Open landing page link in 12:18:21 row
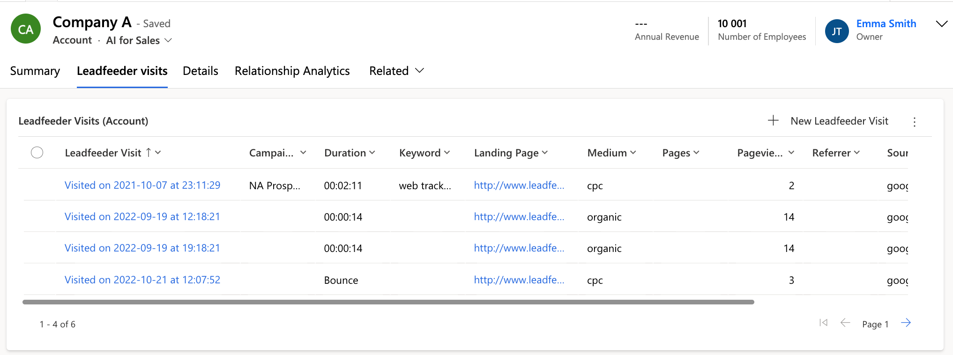 point(519,216)
